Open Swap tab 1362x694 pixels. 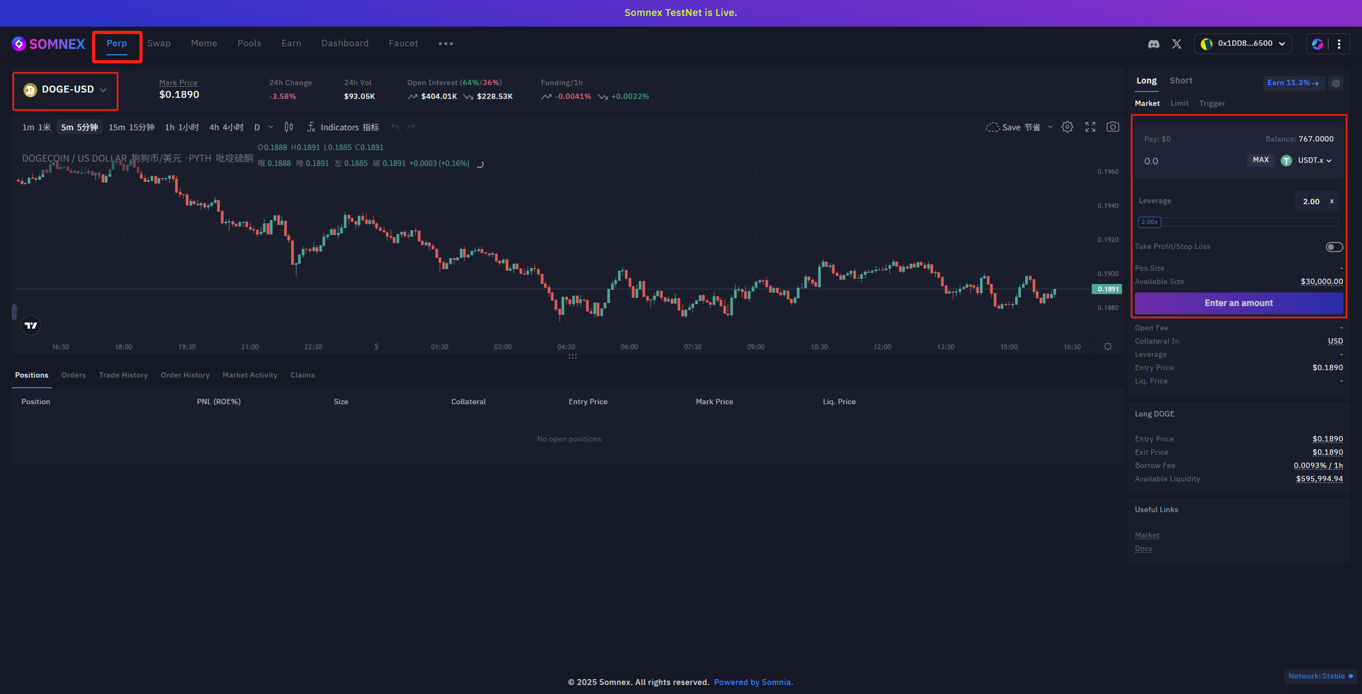pyautogui.click(x=159, y=44)
